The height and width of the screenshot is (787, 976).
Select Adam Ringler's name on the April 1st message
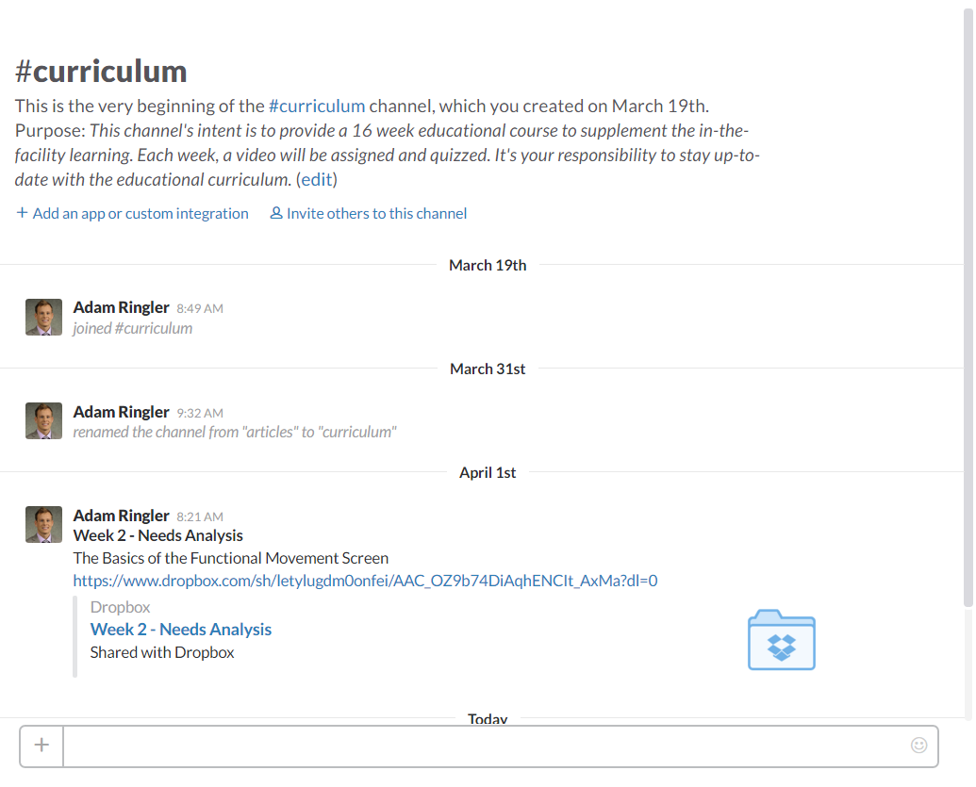121,515
